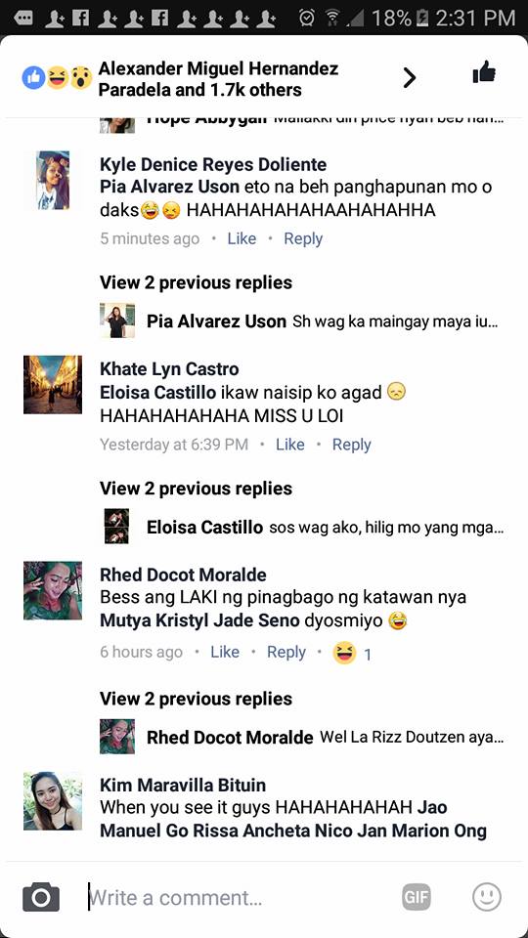Viewport: 528px width, 938px height.
Task: Open the alarm clock status bar icon
Action: (308, 18)
